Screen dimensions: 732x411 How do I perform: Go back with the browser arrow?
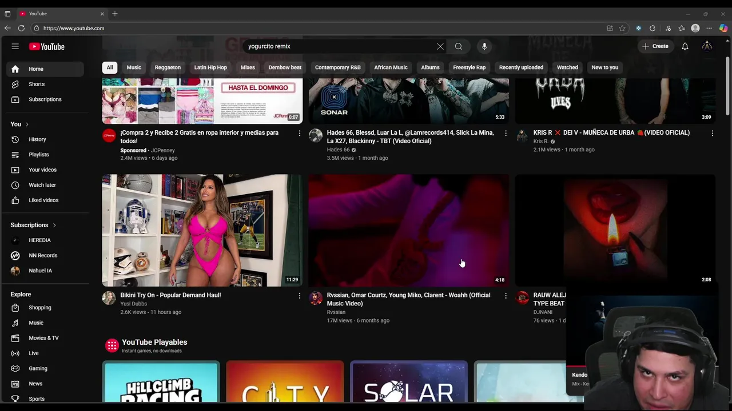[7, 28]
